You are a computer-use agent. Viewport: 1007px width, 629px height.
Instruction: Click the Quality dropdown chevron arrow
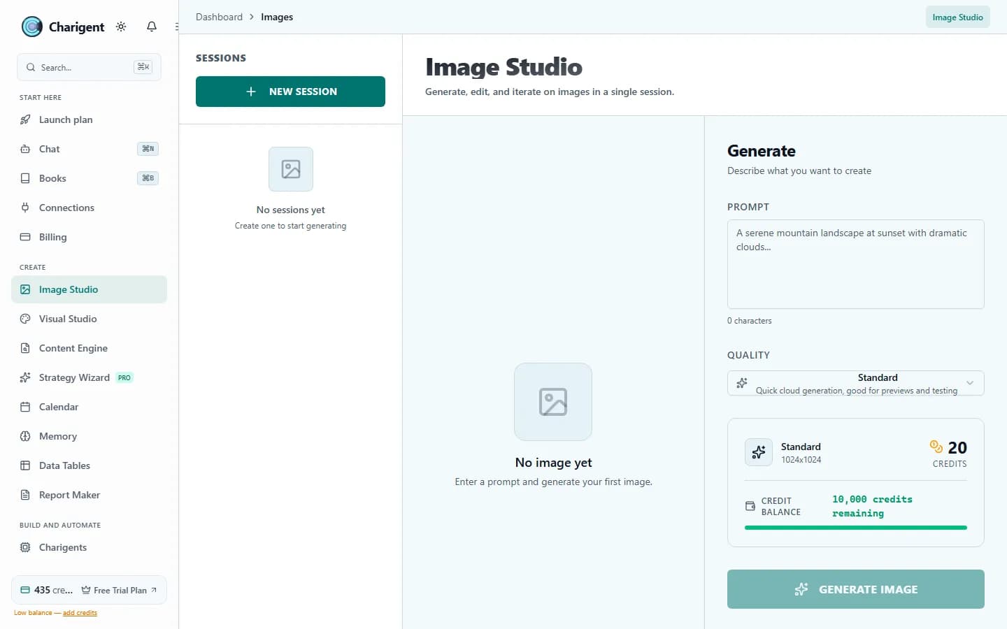pos(970,383)
